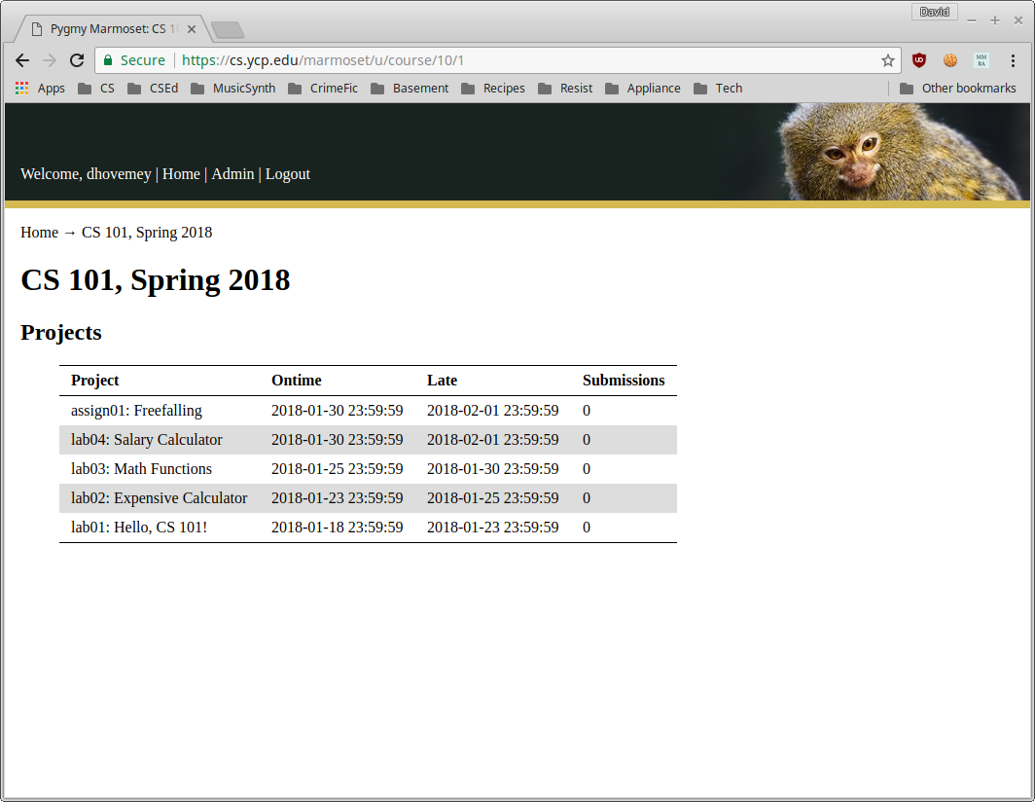
Task: View the secure site padlock info
Action: click(x=109, y=60)
